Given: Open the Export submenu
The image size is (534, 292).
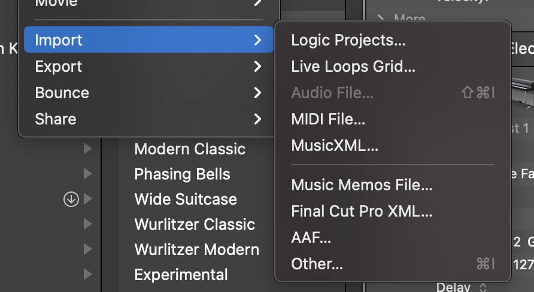Looking at the screenshot, I should pos(148,66).
